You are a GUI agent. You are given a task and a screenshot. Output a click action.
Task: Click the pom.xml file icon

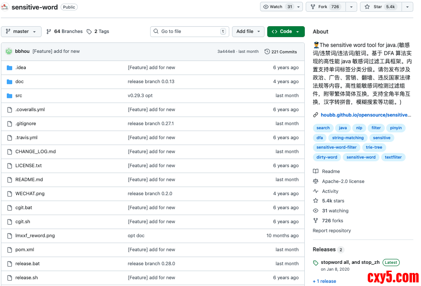tap(9, 250)
